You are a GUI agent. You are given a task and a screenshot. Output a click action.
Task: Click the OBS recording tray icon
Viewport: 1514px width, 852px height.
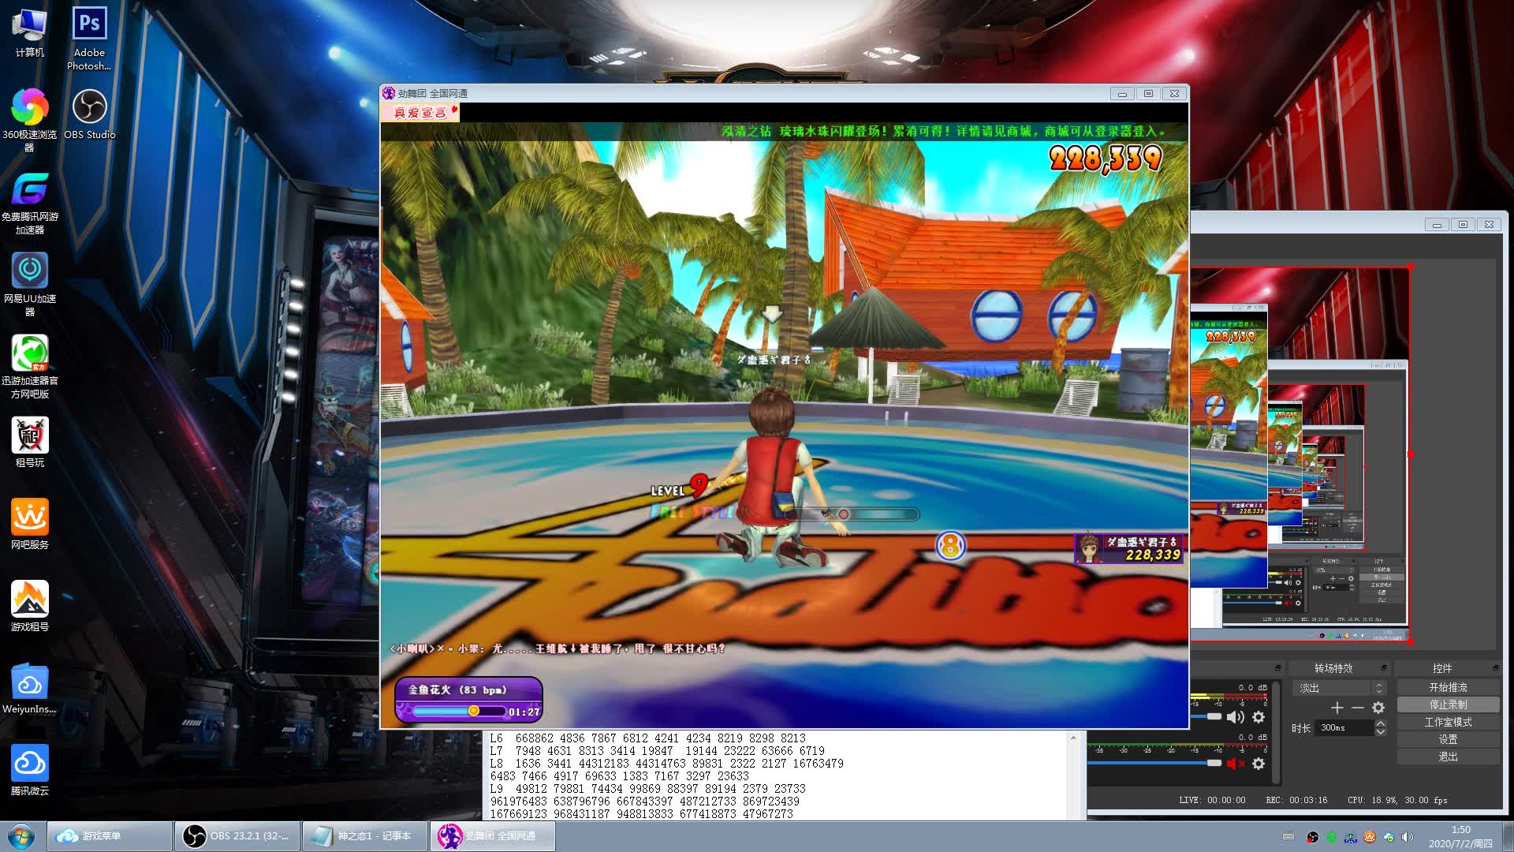1312,837
